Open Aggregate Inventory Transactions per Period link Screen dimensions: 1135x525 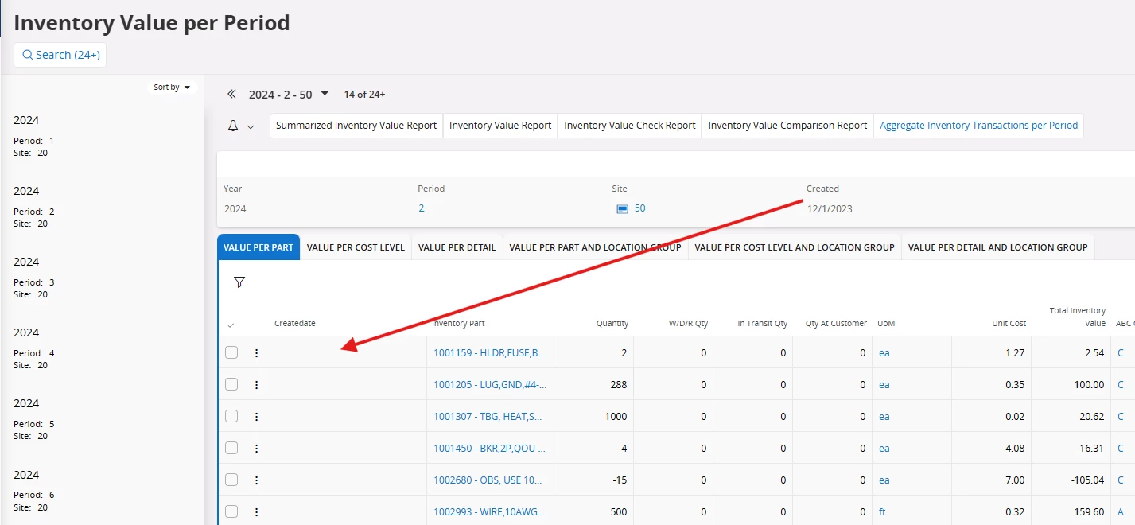pyautogui.click(x=978, y=126)
